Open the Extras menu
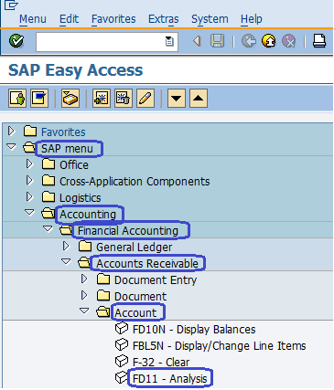 pyautogui.click(x=164, y=19)
